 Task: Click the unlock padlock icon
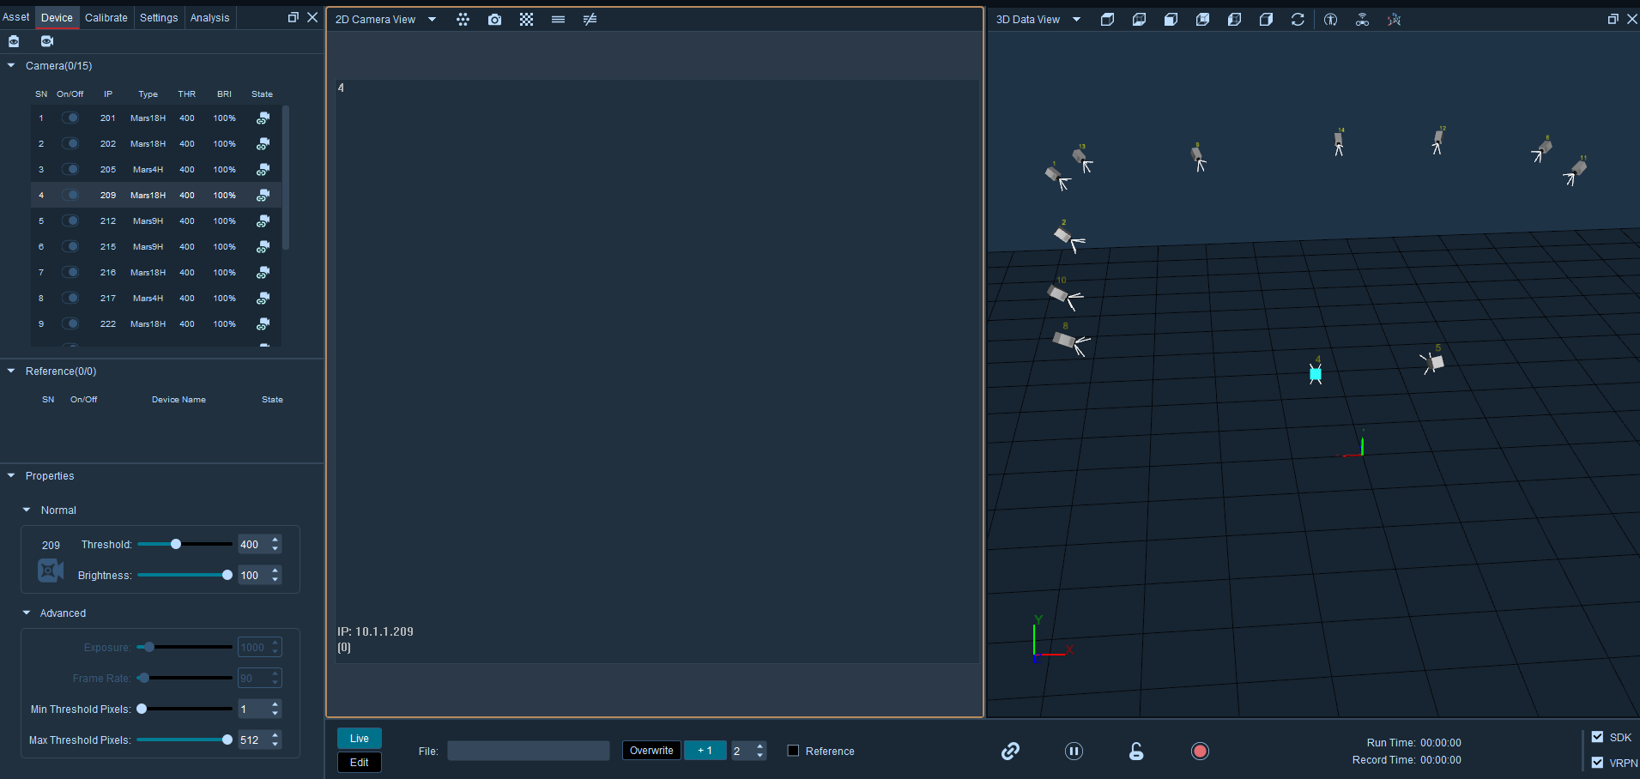tap(1136, 752)
